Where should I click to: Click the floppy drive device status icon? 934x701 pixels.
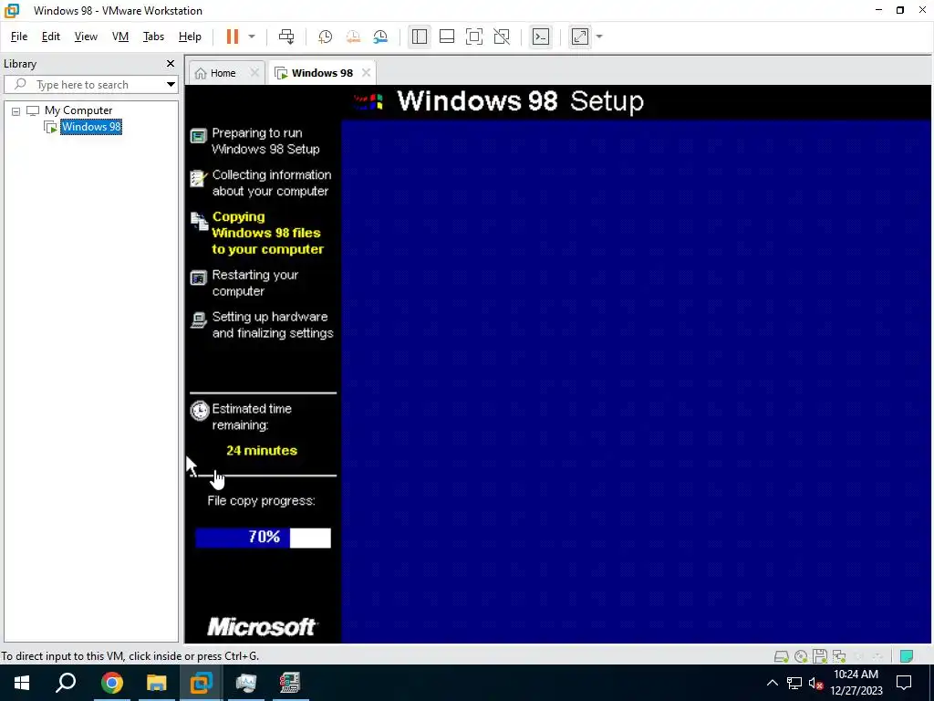(x=820, y=656)
